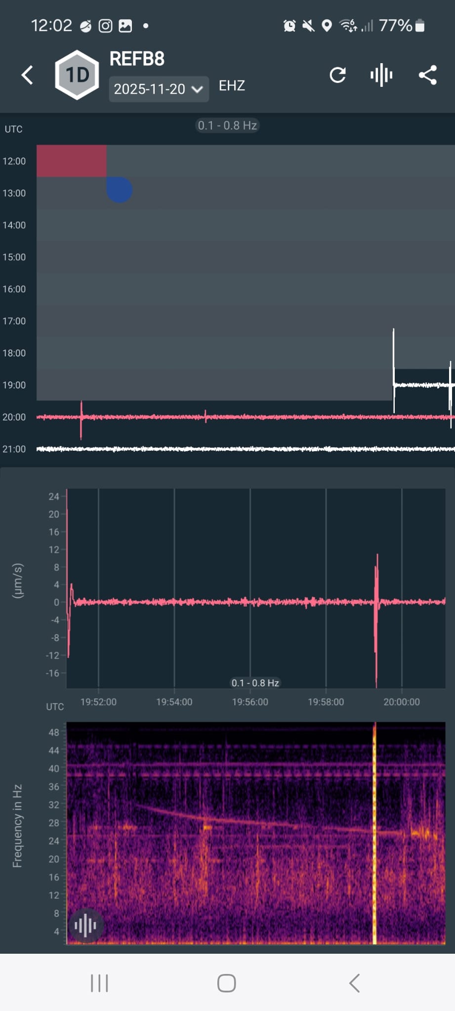This screenshot has width=455, height=1011.
Task: Refresh the seismograph data
Action: [337, 76]
